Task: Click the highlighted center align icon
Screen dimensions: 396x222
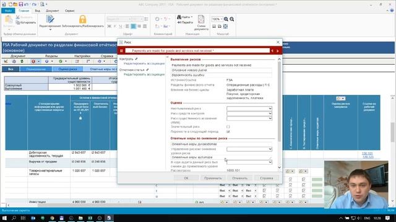Action: (134, 26)
